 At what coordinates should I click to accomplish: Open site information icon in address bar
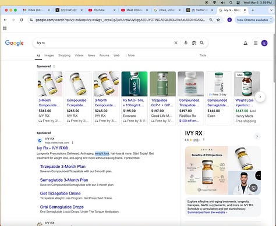31,20
